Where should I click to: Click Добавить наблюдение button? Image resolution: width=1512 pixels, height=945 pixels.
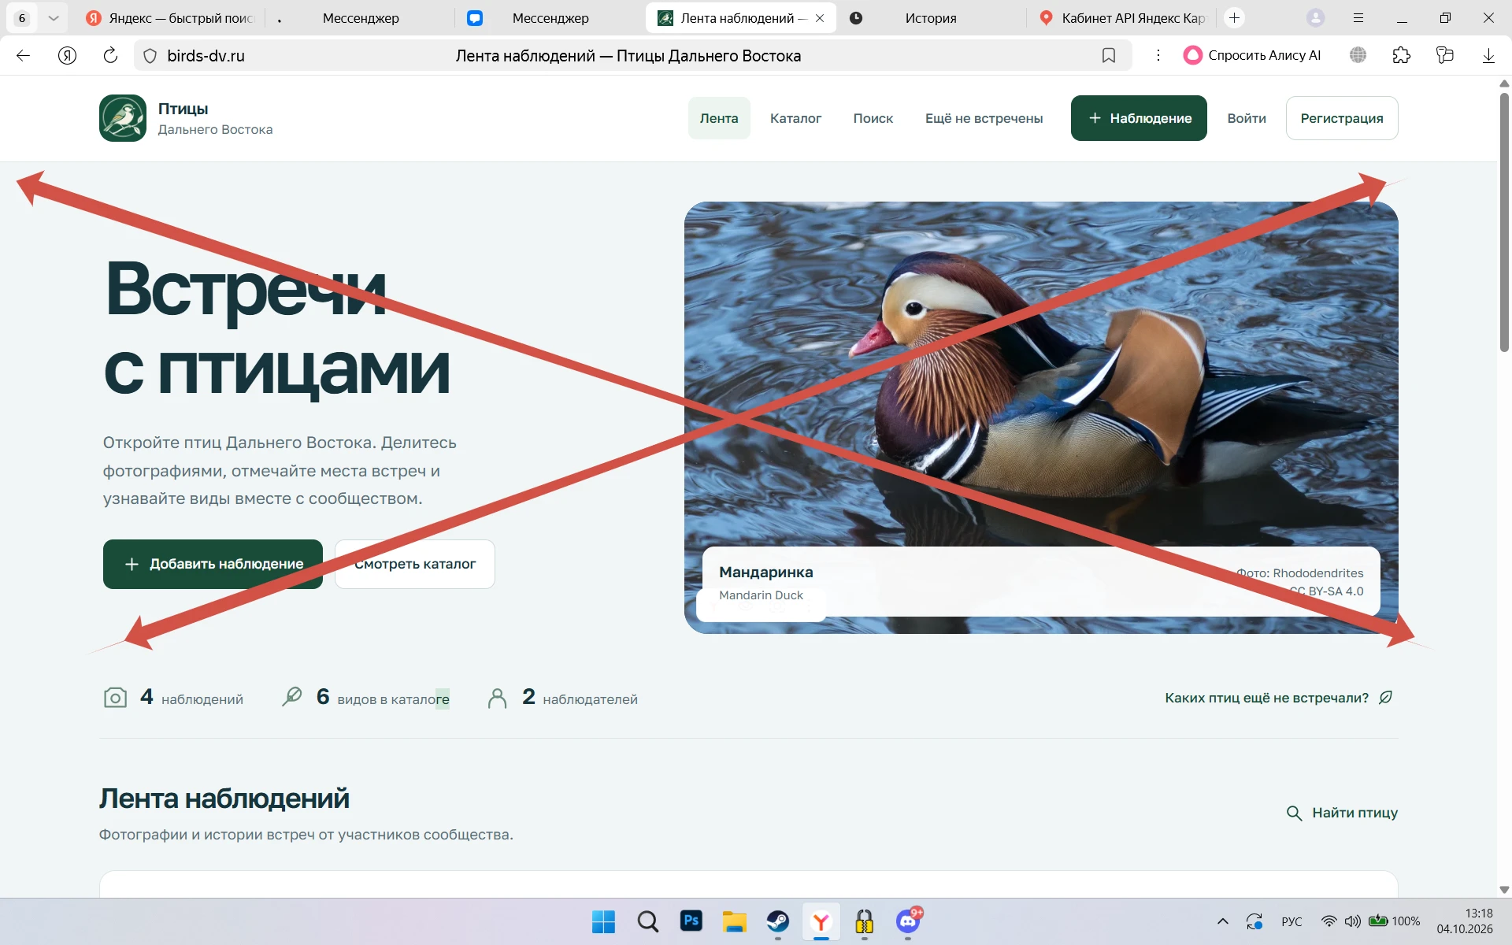point(213,564)
